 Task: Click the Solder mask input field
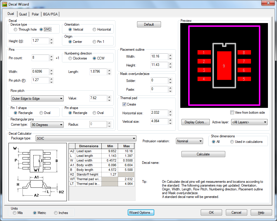point(159,80)
